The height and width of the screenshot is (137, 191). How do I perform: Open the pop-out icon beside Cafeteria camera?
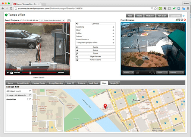pyautogui.click(x=113, y=27)
